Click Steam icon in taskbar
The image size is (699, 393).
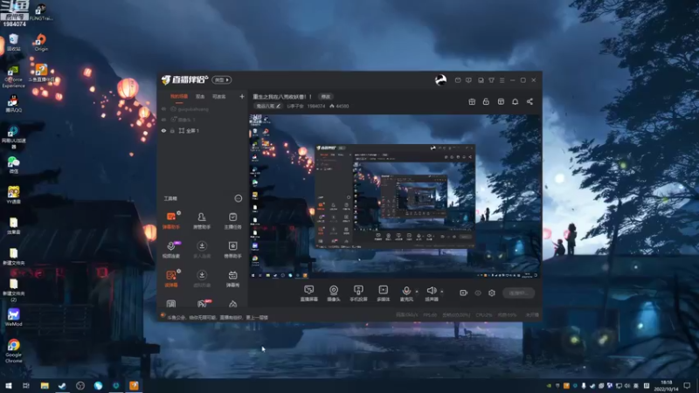[62, 386]
